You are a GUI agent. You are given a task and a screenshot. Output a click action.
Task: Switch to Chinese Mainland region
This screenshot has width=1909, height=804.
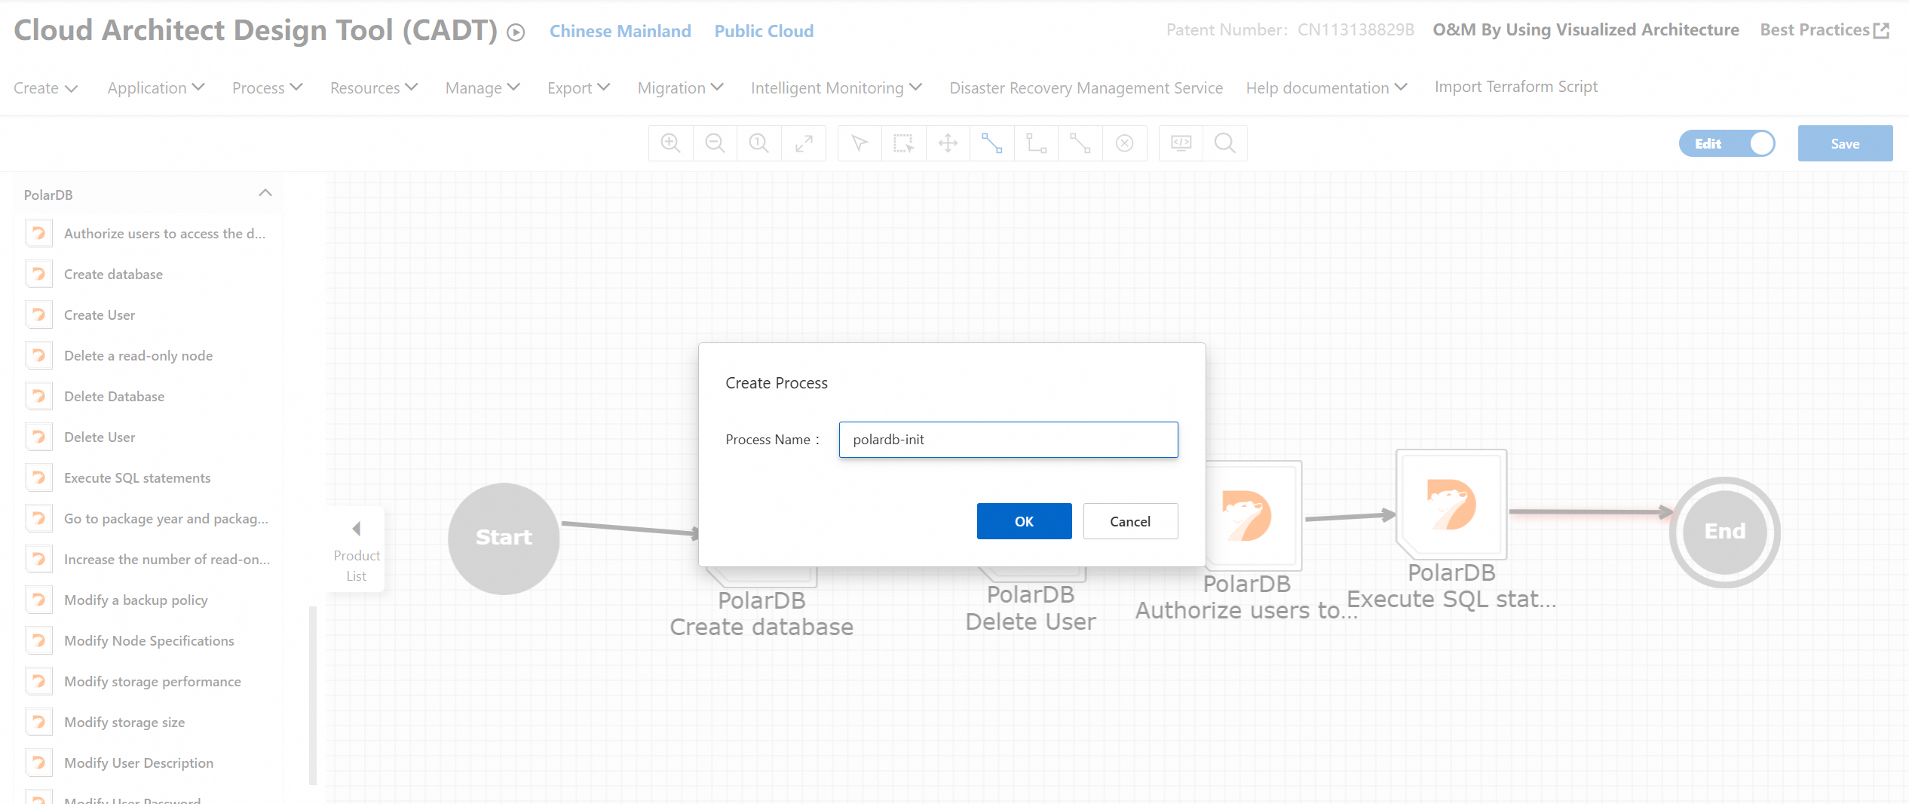(620, 31)
